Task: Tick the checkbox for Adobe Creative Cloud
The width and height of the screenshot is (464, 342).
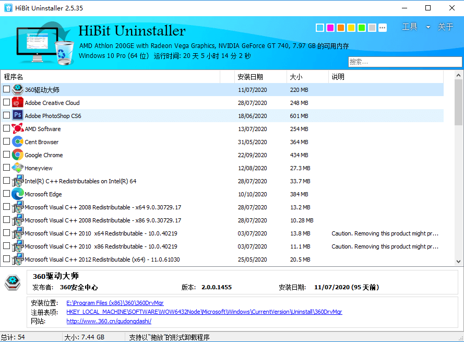Action: click(6, 102)
